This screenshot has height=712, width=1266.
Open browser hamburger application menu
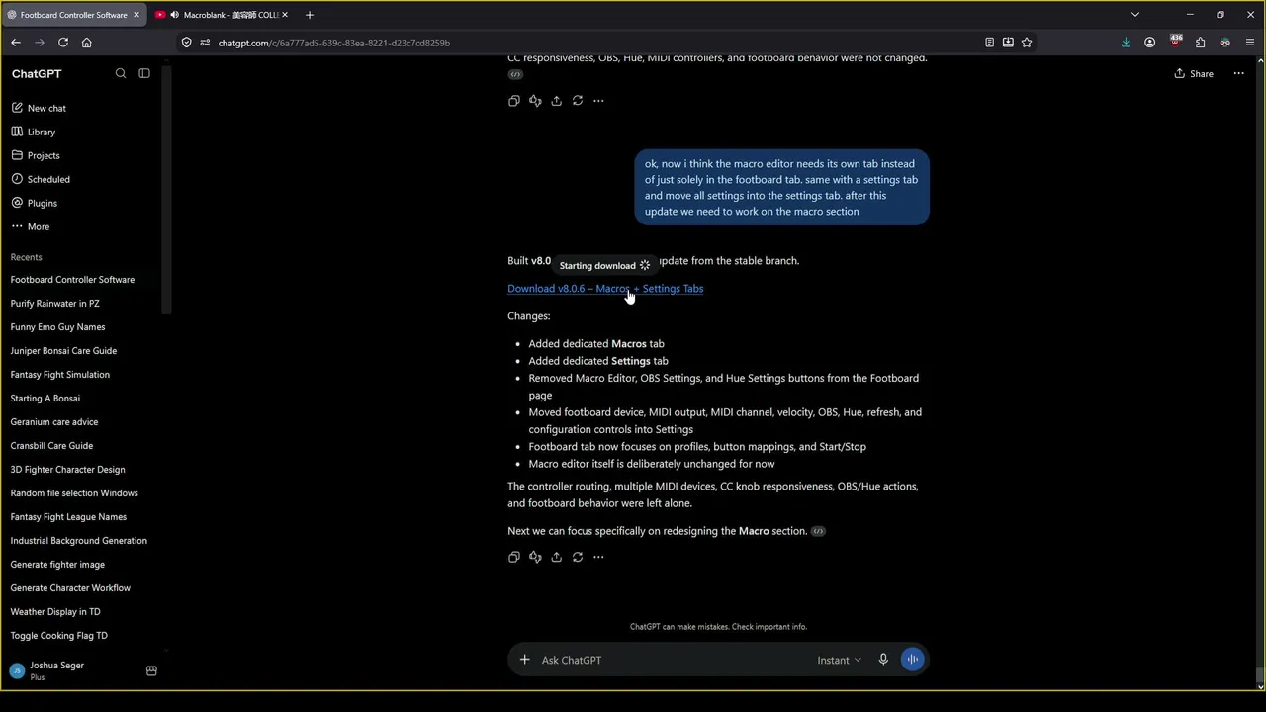pyautogui.click(x=1250, y=43)
